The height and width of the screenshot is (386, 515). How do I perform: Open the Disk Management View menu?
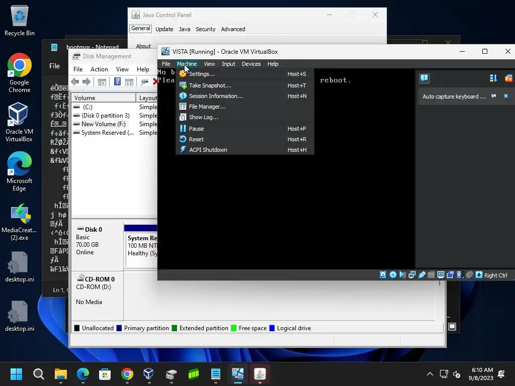[122, 69]
